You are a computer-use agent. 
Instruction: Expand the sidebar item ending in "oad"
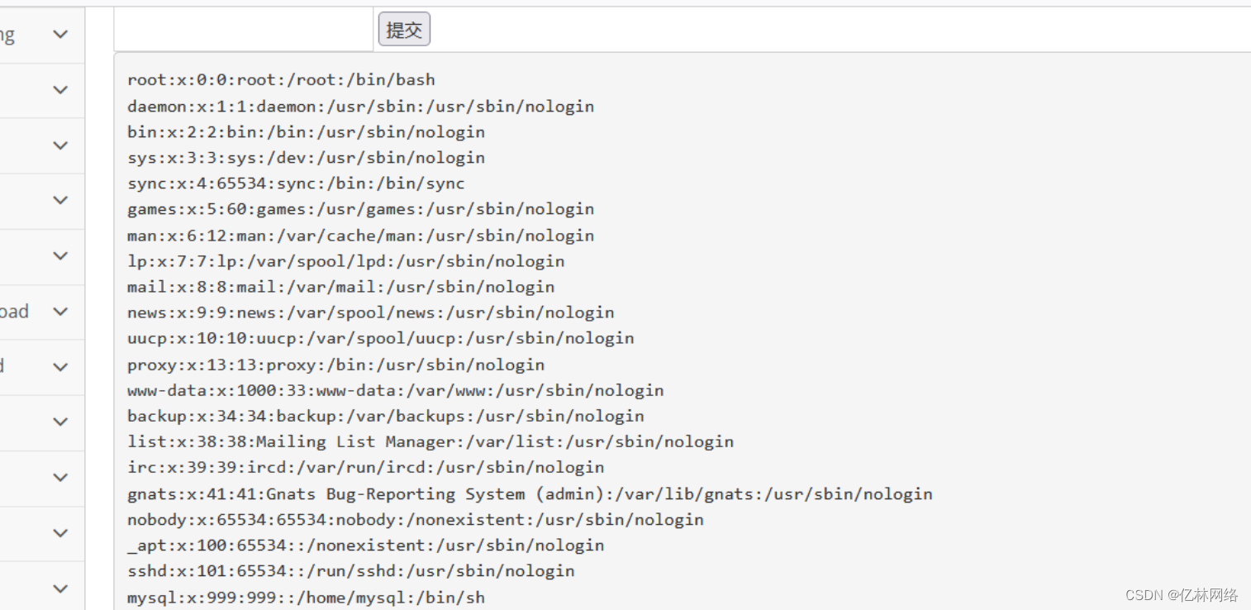[60, 312]
